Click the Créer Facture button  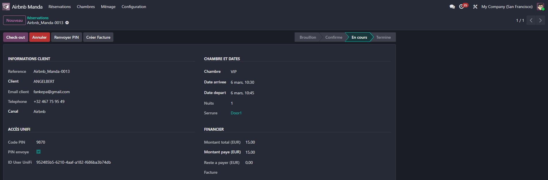pos(98,37)
